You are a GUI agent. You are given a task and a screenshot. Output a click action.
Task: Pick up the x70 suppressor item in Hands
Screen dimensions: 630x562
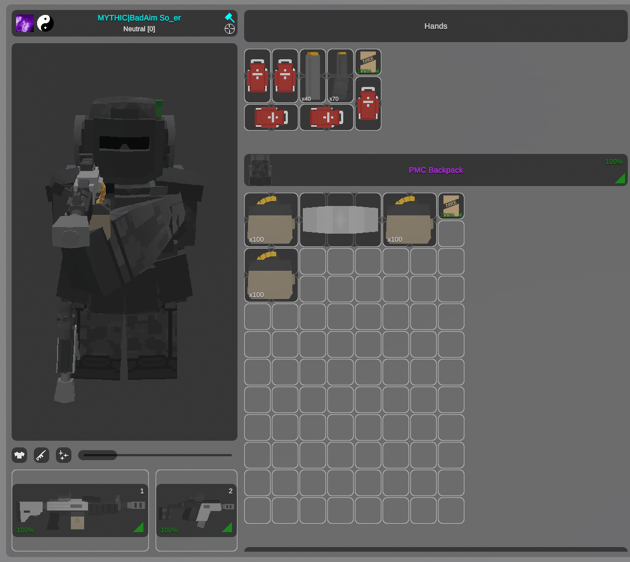(x=339, y=76)
